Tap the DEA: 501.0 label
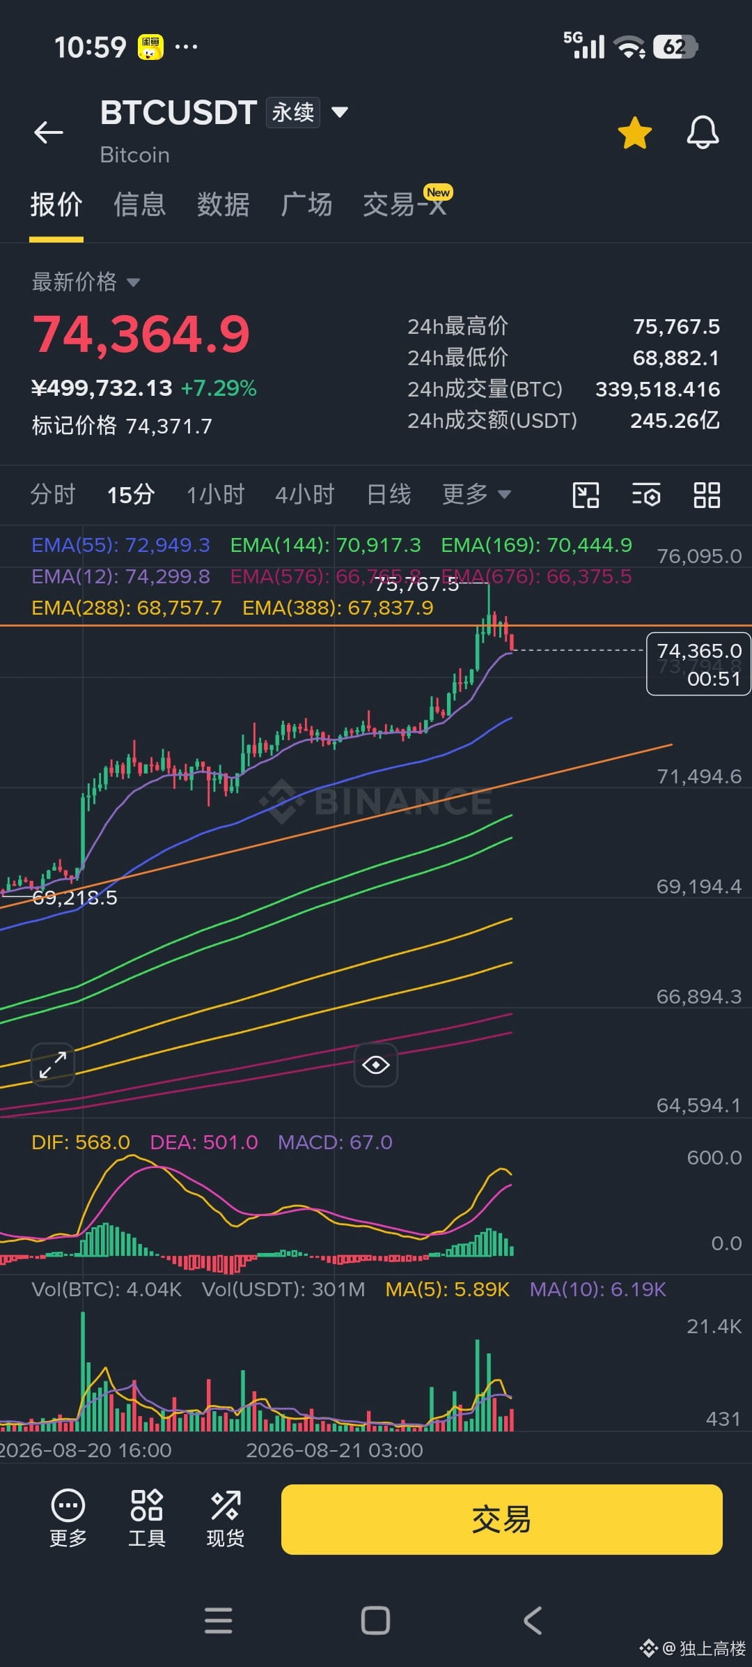This screenshot has width=752, height=1667. pyautogui.click(x=204, y=1142)
